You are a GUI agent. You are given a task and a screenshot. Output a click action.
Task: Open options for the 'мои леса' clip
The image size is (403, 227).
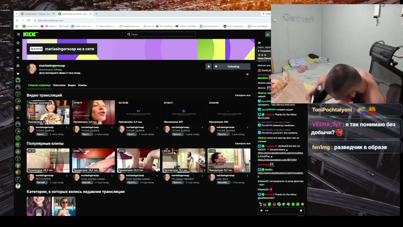248,176
